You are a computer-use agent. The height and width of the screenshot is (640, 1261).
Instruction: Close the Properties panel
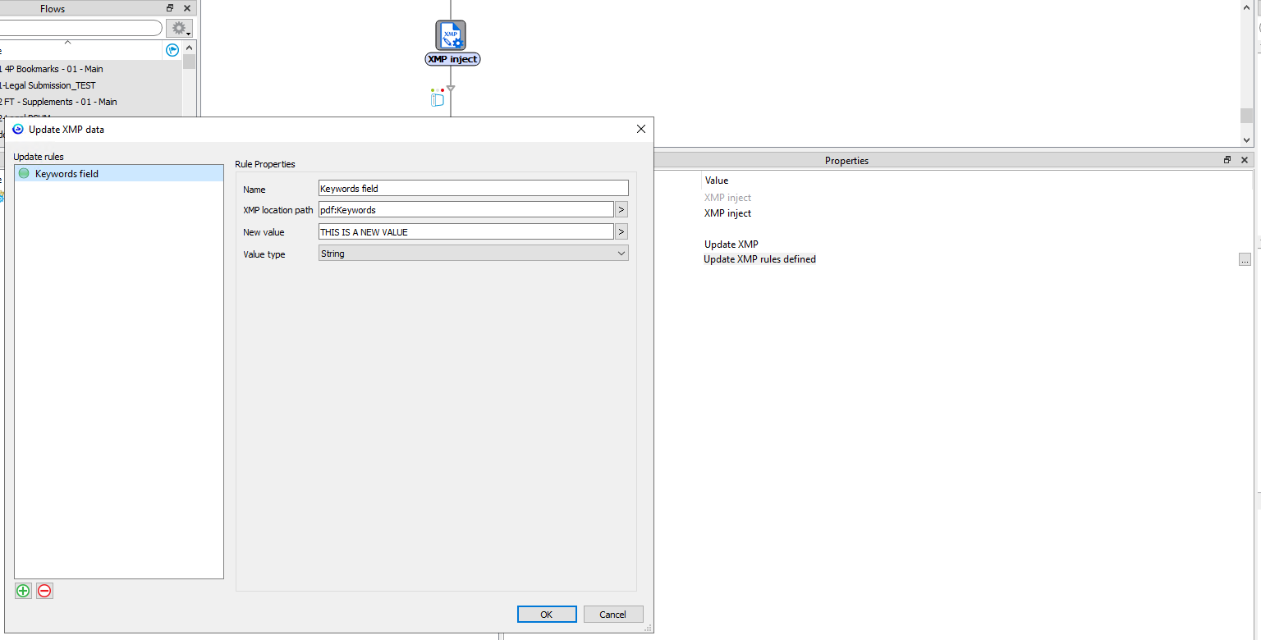point(1245,160)
